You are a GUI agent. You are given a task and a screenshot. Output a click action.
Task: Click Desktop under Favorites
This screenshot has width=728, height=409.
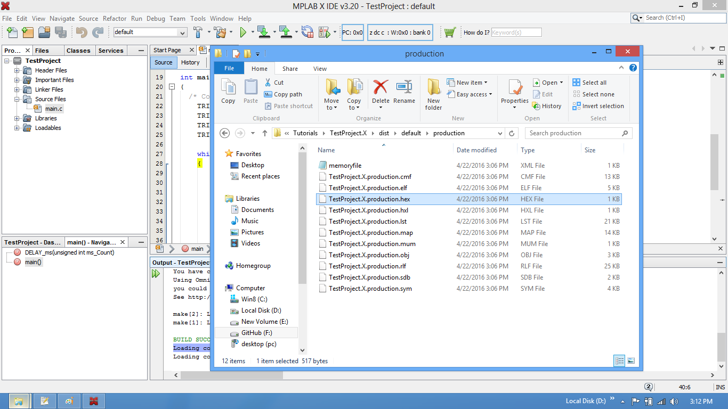[x=253, y=165]
